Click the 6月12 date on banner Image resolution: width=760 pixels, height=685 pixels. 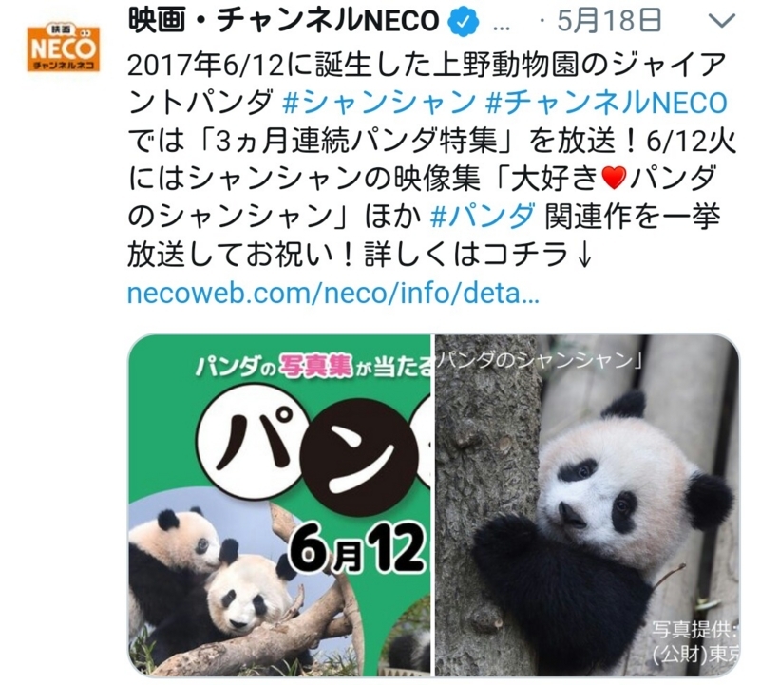pyautogui.click(x=358, y=548)
